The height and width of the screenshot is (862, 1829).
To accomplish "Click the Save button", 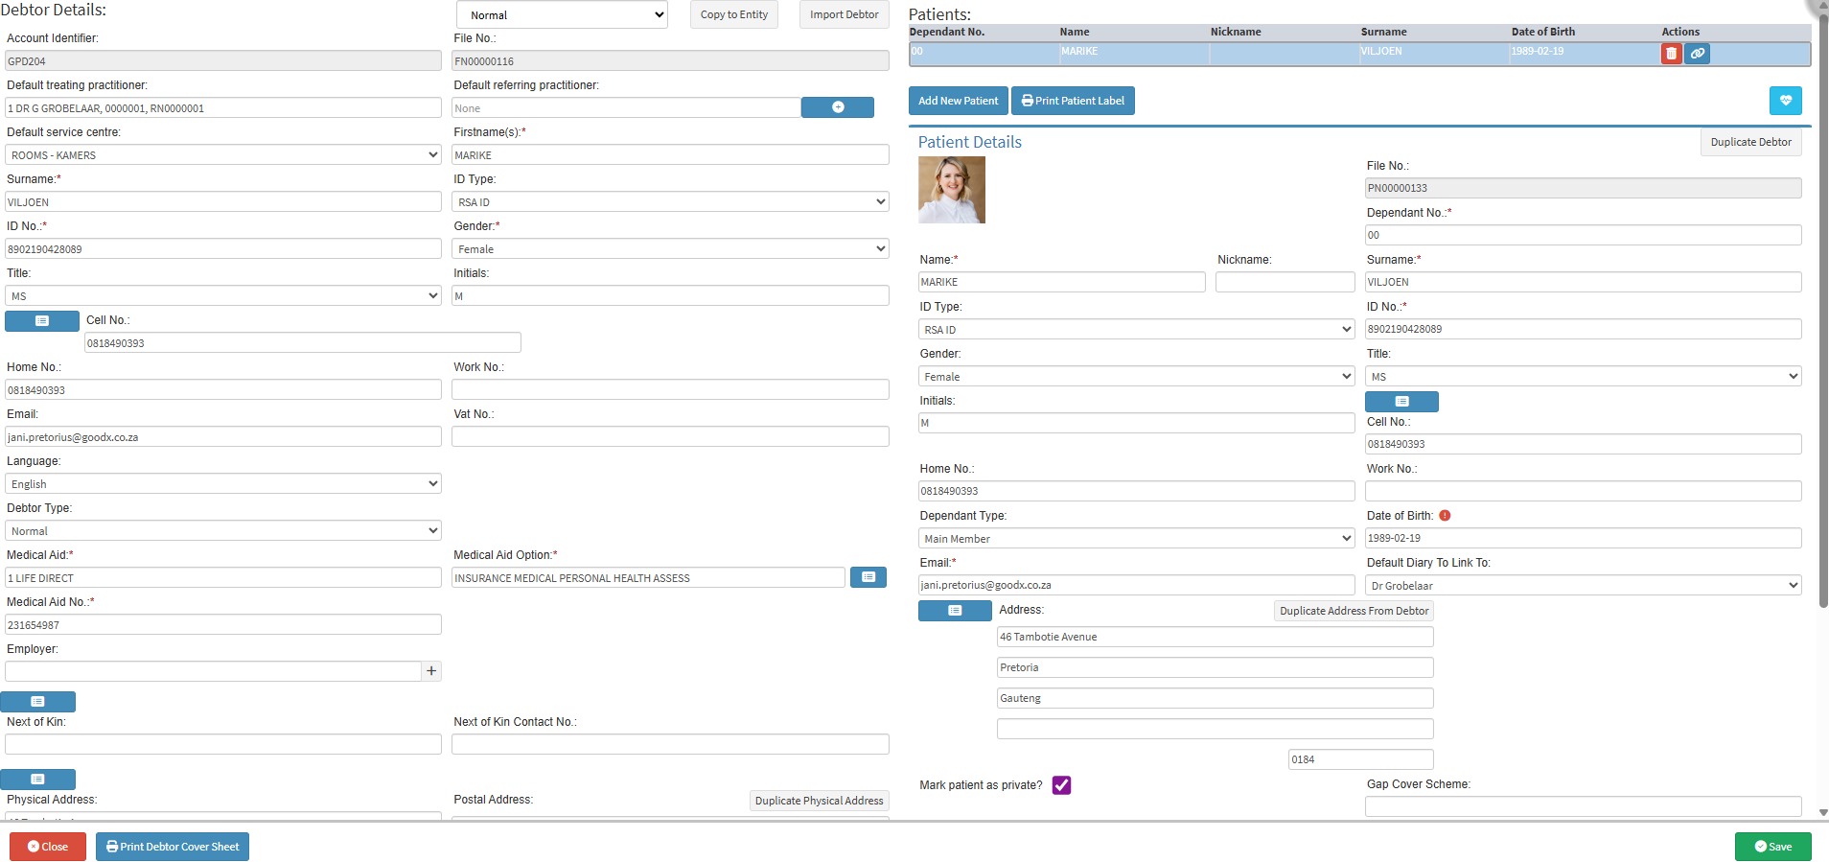I will [x=1772, y=847].
